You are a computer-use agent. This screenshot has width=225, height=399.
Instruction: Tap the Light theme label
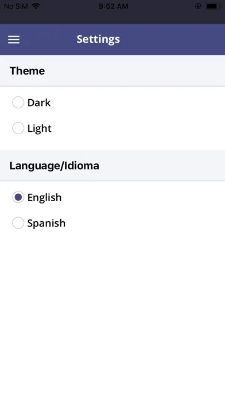click(x=40, y=128)
